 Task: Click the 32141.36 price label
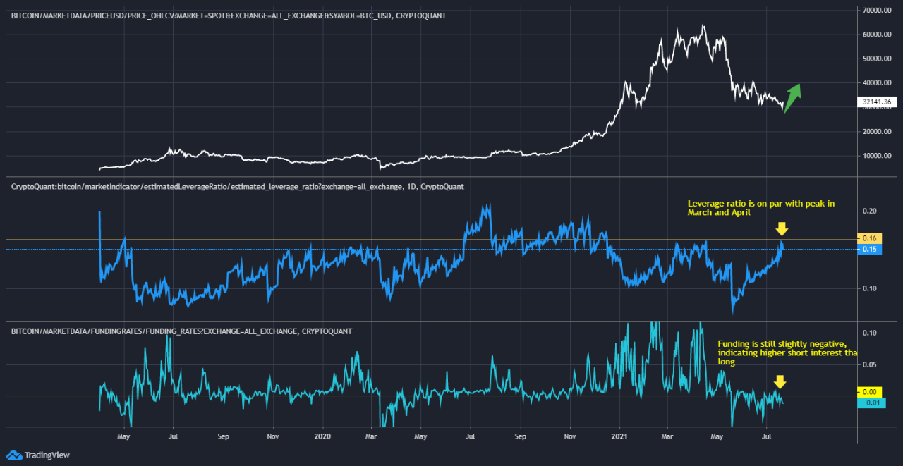pyautogui.click(x=878, y=101)
